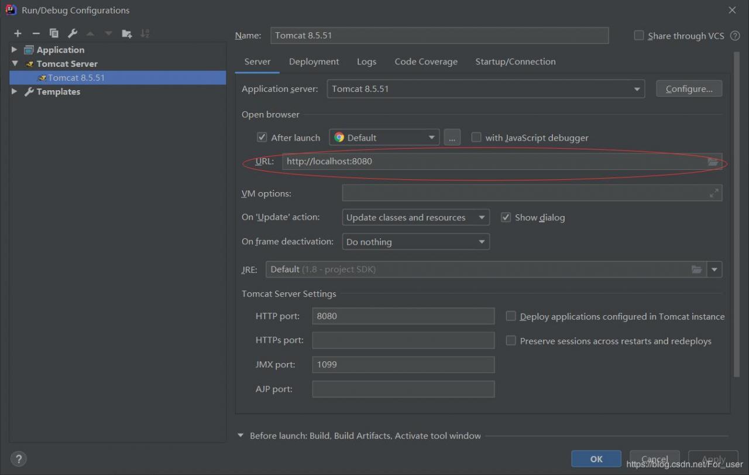Viewport: 749px width, 475px height.
Task: Select the Application tree item label
Action: (60, 50)
